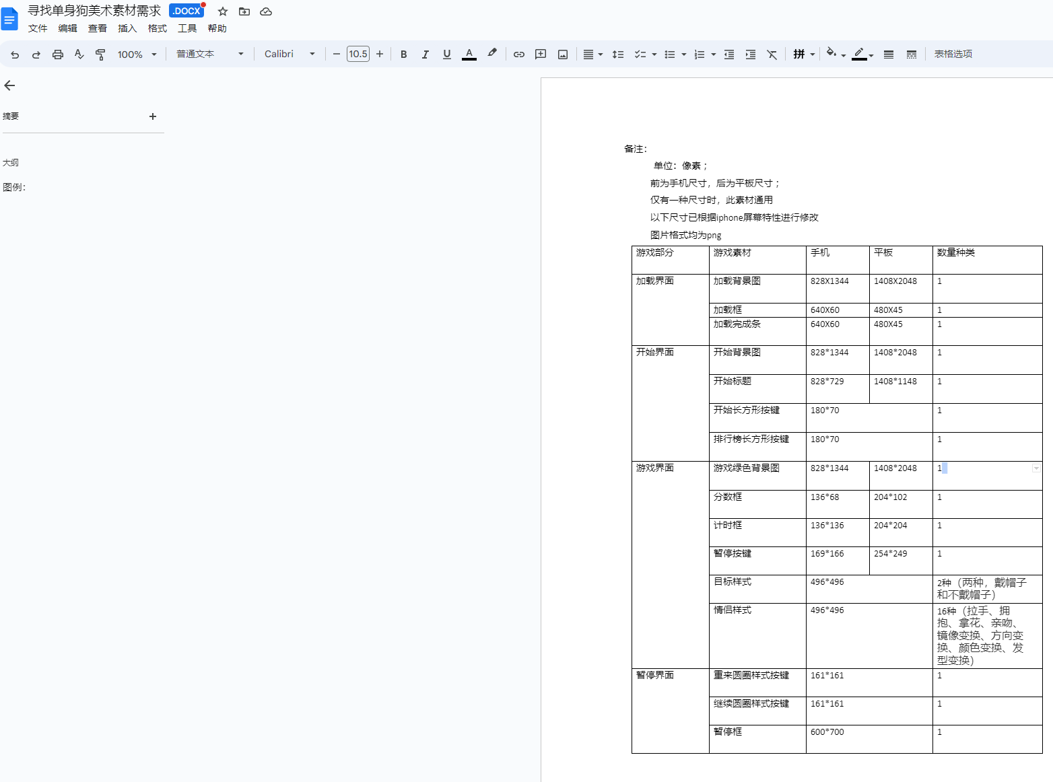The image size is (1053, 782).
Task: Jump to 图例: outline heading
Action: click(x=14, y=187)
